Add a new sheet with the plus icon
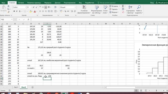Image resolution: width=168 pixels, height=94 pixels. (x=33, y=87)
